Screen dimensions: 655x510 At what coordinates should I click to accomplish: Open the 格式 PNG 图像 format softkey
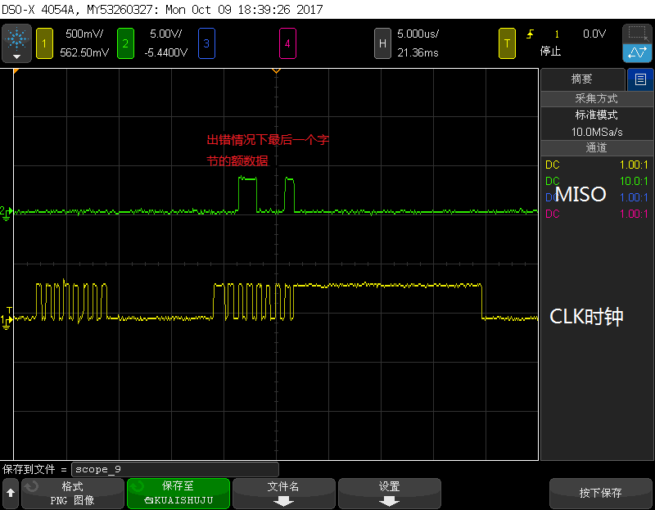[x=73, y=494]
